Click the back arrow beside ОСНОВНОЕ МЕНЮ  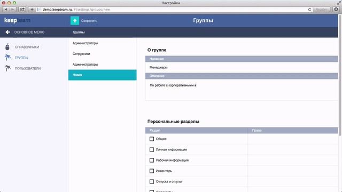click(8, 32)
